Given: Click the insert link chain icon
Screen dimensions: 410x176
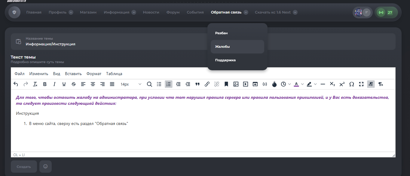Looking at the screenshot, I should pos(207,84).
